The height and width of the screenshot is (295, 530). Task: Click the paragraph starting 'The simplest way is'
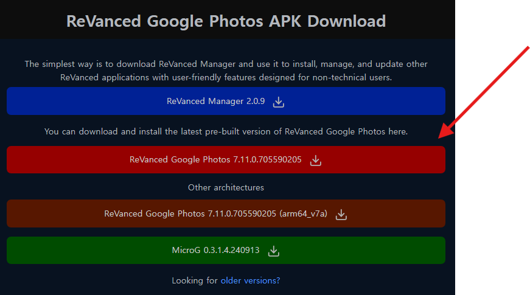pos(226,71)
